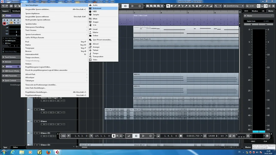This screenshot has height=155, width=276.
Task: Toggle cycle loop in transport bar
Action: pos(129,136)
